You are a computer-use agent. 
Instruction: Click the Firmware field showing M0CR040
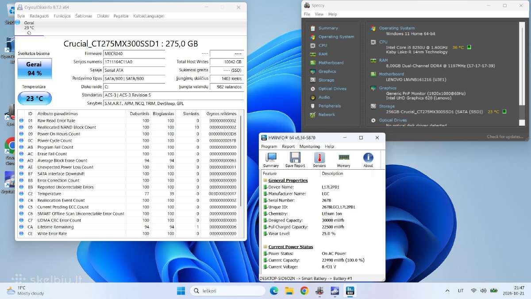tap(134, 54)
